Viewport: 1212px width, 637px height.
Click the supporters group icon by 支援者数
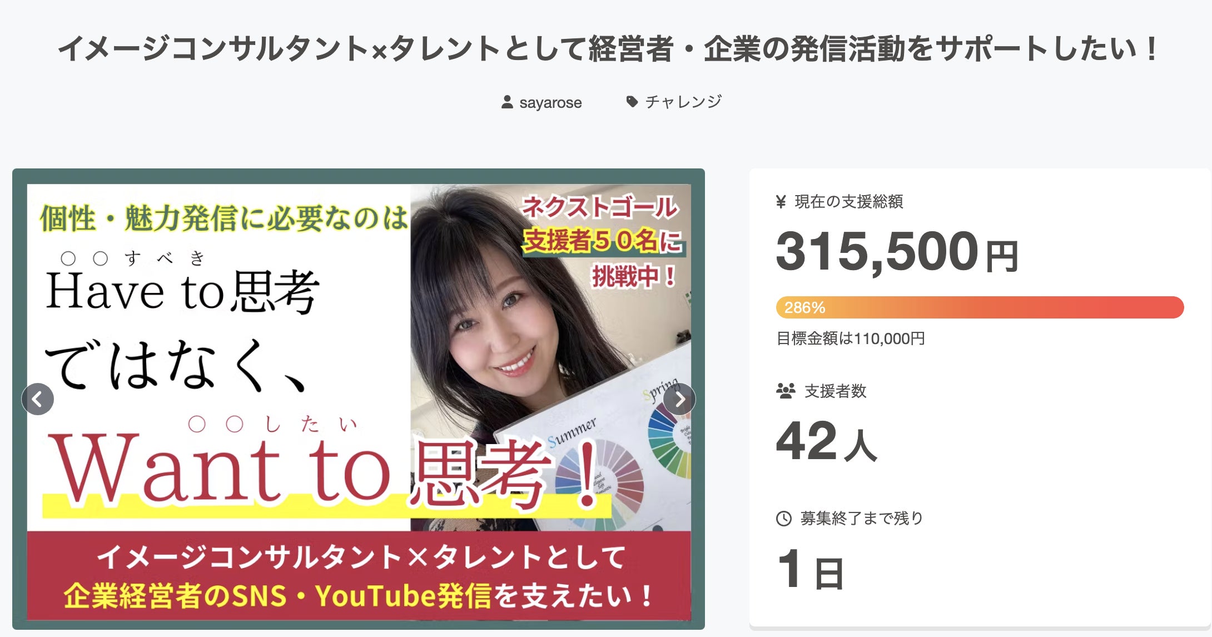click(786, 391)
